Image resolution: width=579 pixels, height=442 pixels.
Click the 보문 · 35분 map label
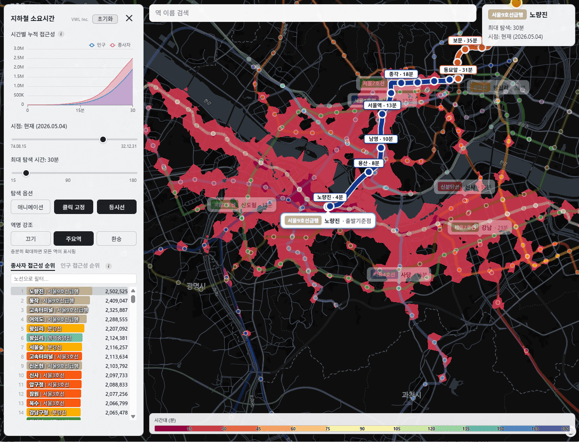point(464,41)
